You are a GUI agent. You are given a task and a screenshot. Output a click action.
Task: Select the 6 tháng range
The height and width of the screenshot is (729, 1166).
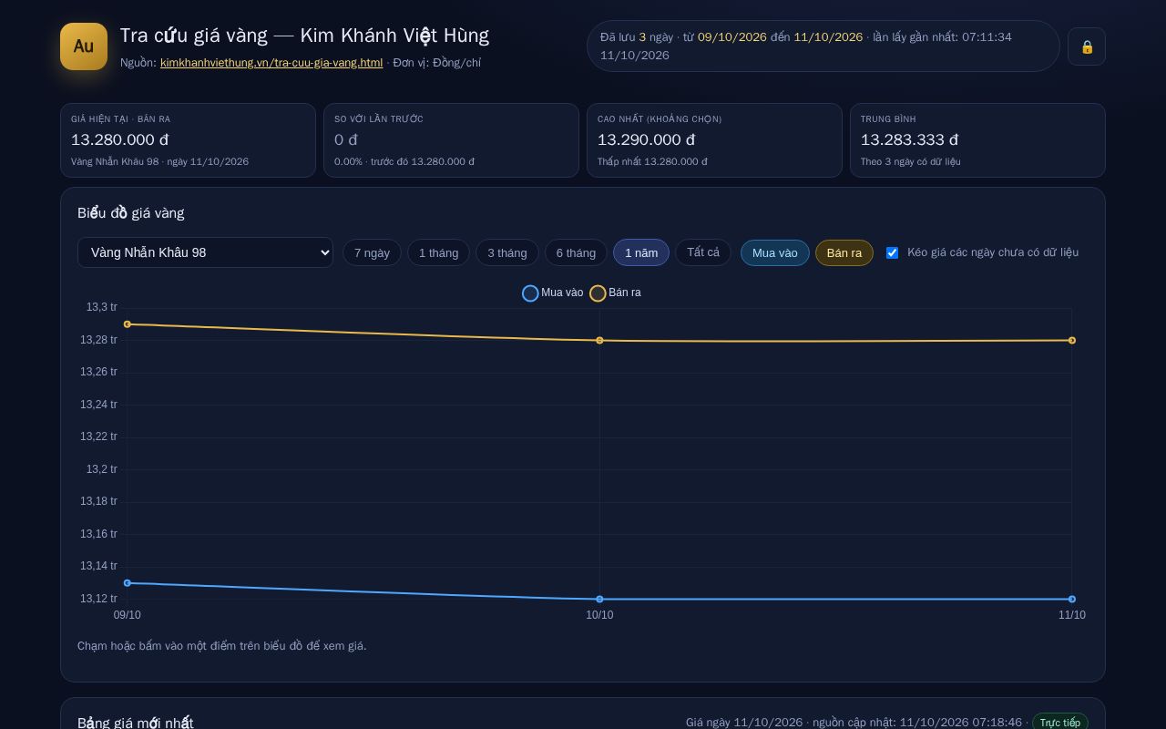tap(576, 252)
